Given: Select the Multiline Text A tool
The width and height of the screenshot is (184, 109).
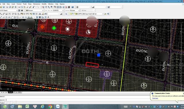Looking at the screenshot, I should point(48,17).
